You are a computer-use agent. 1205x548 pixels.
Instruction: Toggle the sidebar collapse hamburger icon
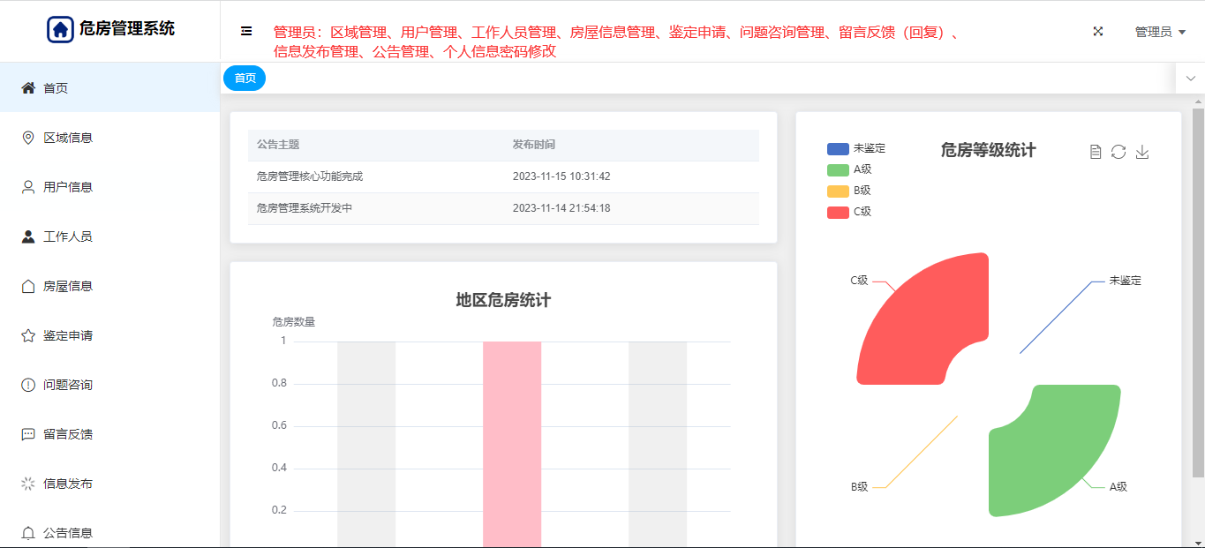(x=246, y=31)
